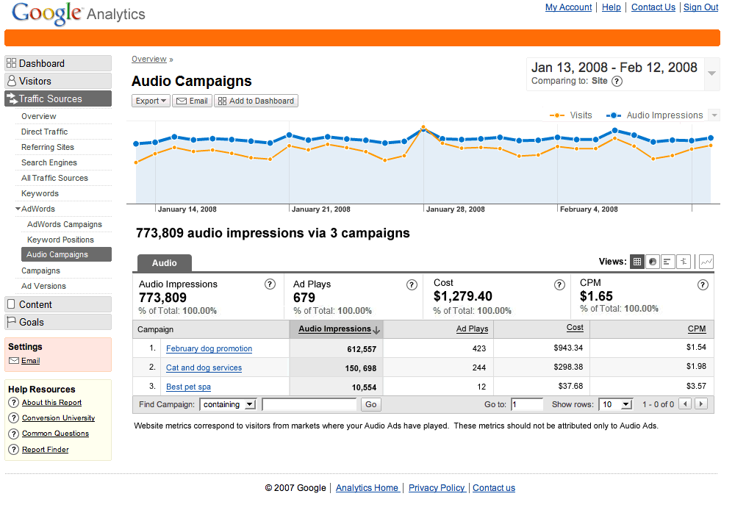This screenshot has height=513, width=735.
Task: Click the question icon beside About this Report
Action: click(13, 402)
